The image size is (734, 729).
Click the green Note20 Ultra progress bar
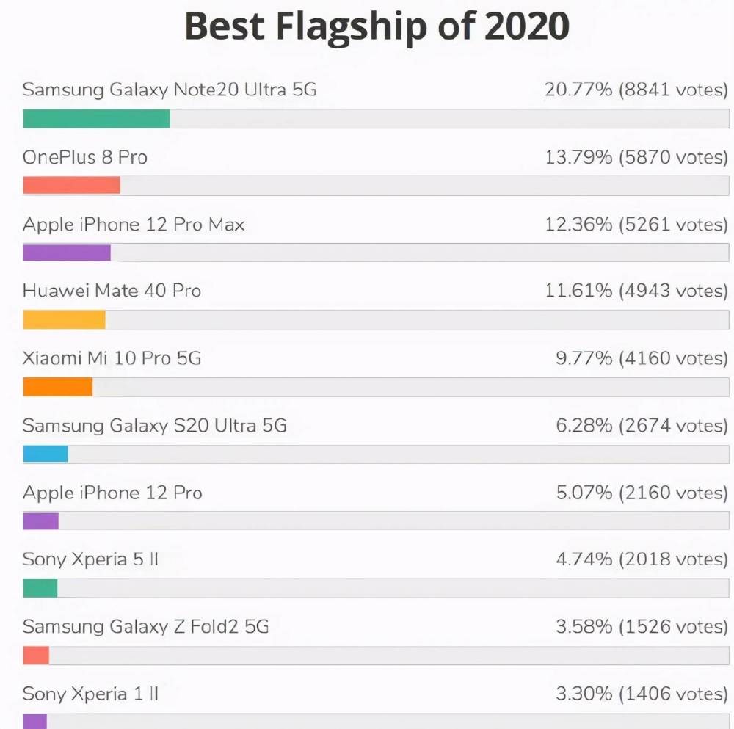tap(96, 118)
